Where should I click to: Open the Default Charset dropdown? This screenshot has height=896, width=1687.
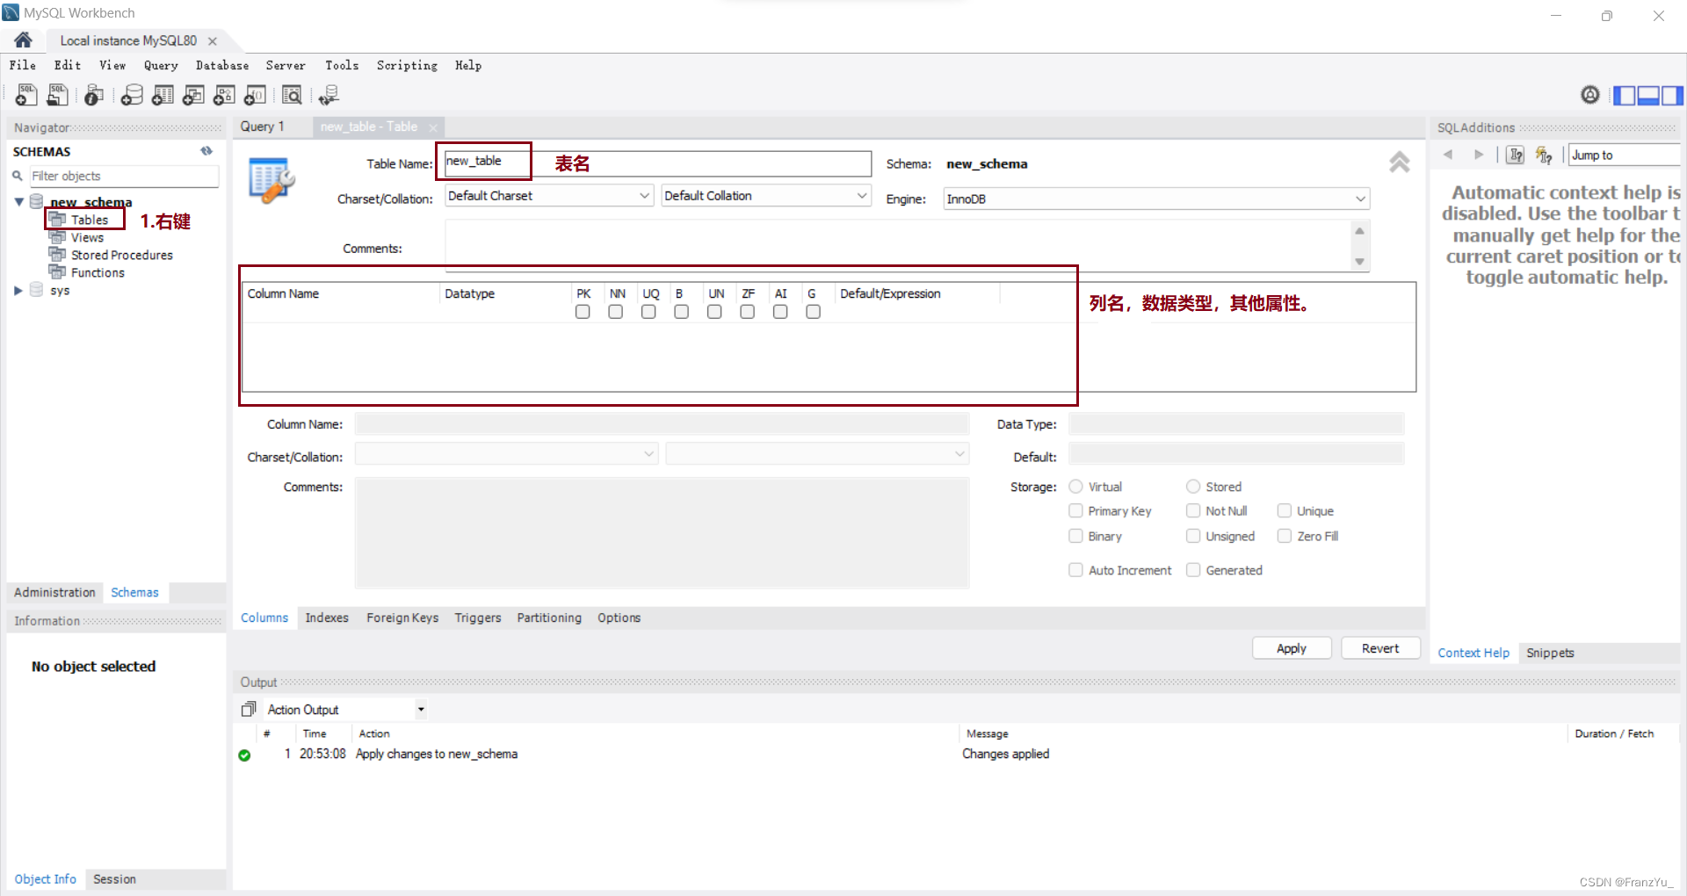click(x=549, y=196)
